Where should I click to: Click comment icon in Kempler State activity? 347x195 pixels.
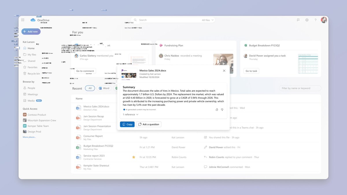click(x=205, y=167)
